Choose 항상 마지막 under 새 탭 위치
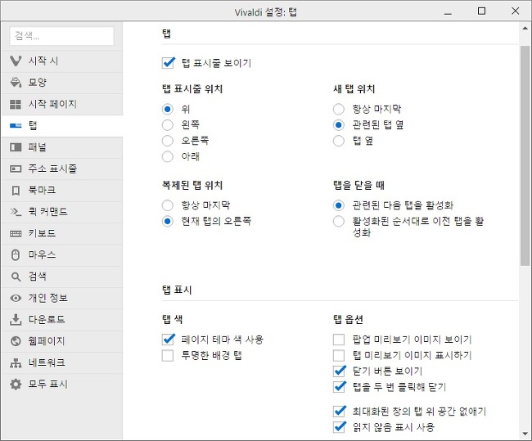Viewport: 532px width, 441px height. click(339, 110)
